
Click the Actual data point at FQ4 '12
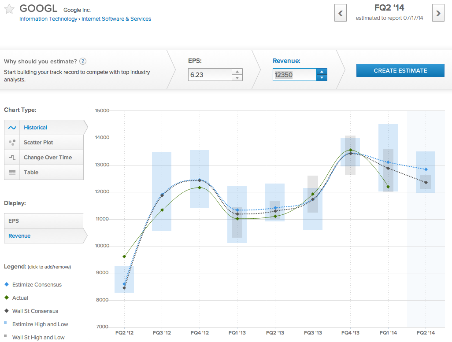pos(200,188)
